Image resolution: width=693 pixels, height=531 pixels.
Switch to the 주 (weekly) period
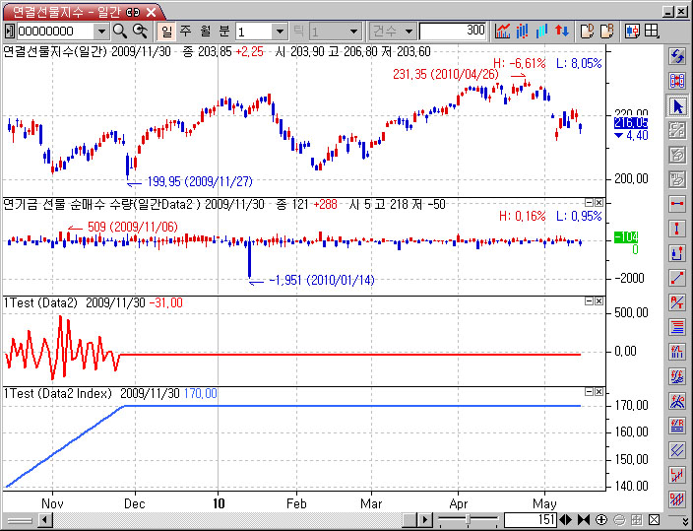pos(186,31)
